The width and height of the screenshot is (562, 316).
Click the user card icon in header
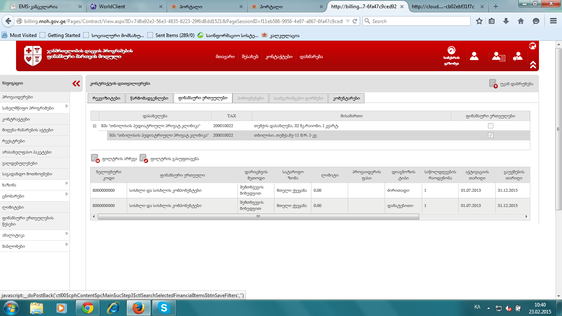(x=499, y=56)
